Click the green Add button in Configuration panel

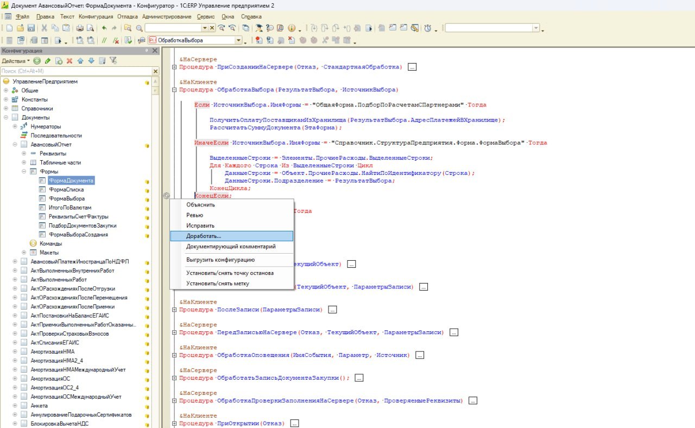[x=37, y=61]
